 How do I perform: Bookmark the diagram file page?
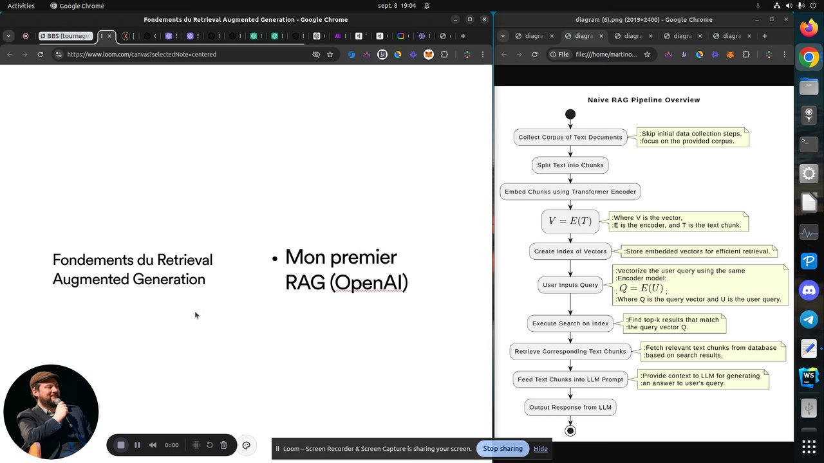coord(647,55)
